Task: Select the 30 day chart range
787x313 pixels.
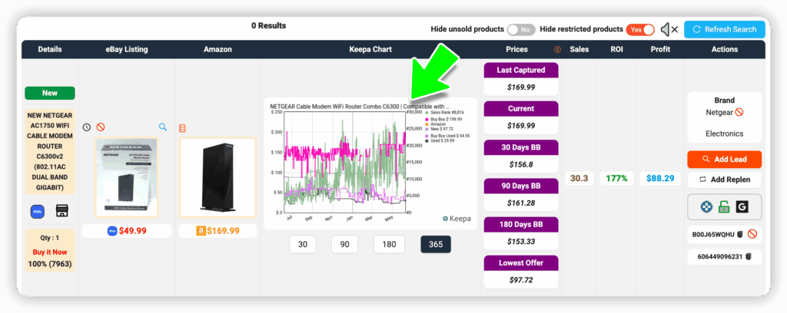Action: click(303, 245)
